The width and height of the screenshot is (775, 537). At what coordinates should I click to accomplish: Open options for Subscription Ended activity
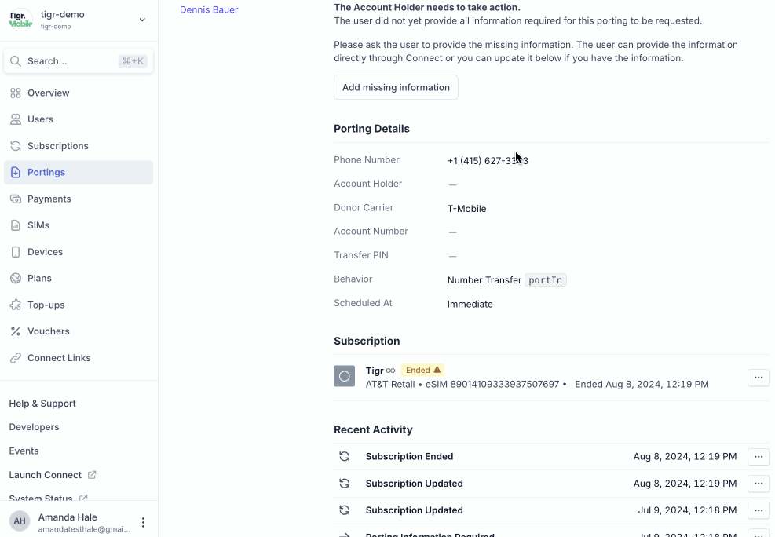[758, 456]
